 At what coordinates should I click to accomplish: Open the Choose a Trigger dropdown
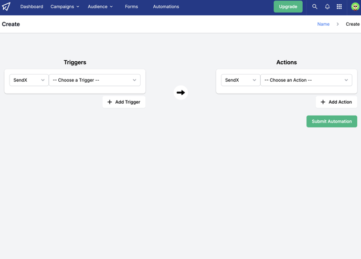tap(94, 80)
